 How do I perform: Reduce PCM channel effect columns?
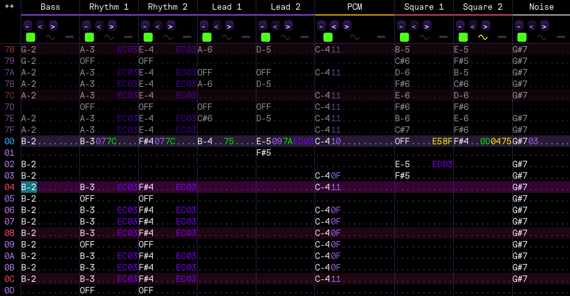point(334,26)
